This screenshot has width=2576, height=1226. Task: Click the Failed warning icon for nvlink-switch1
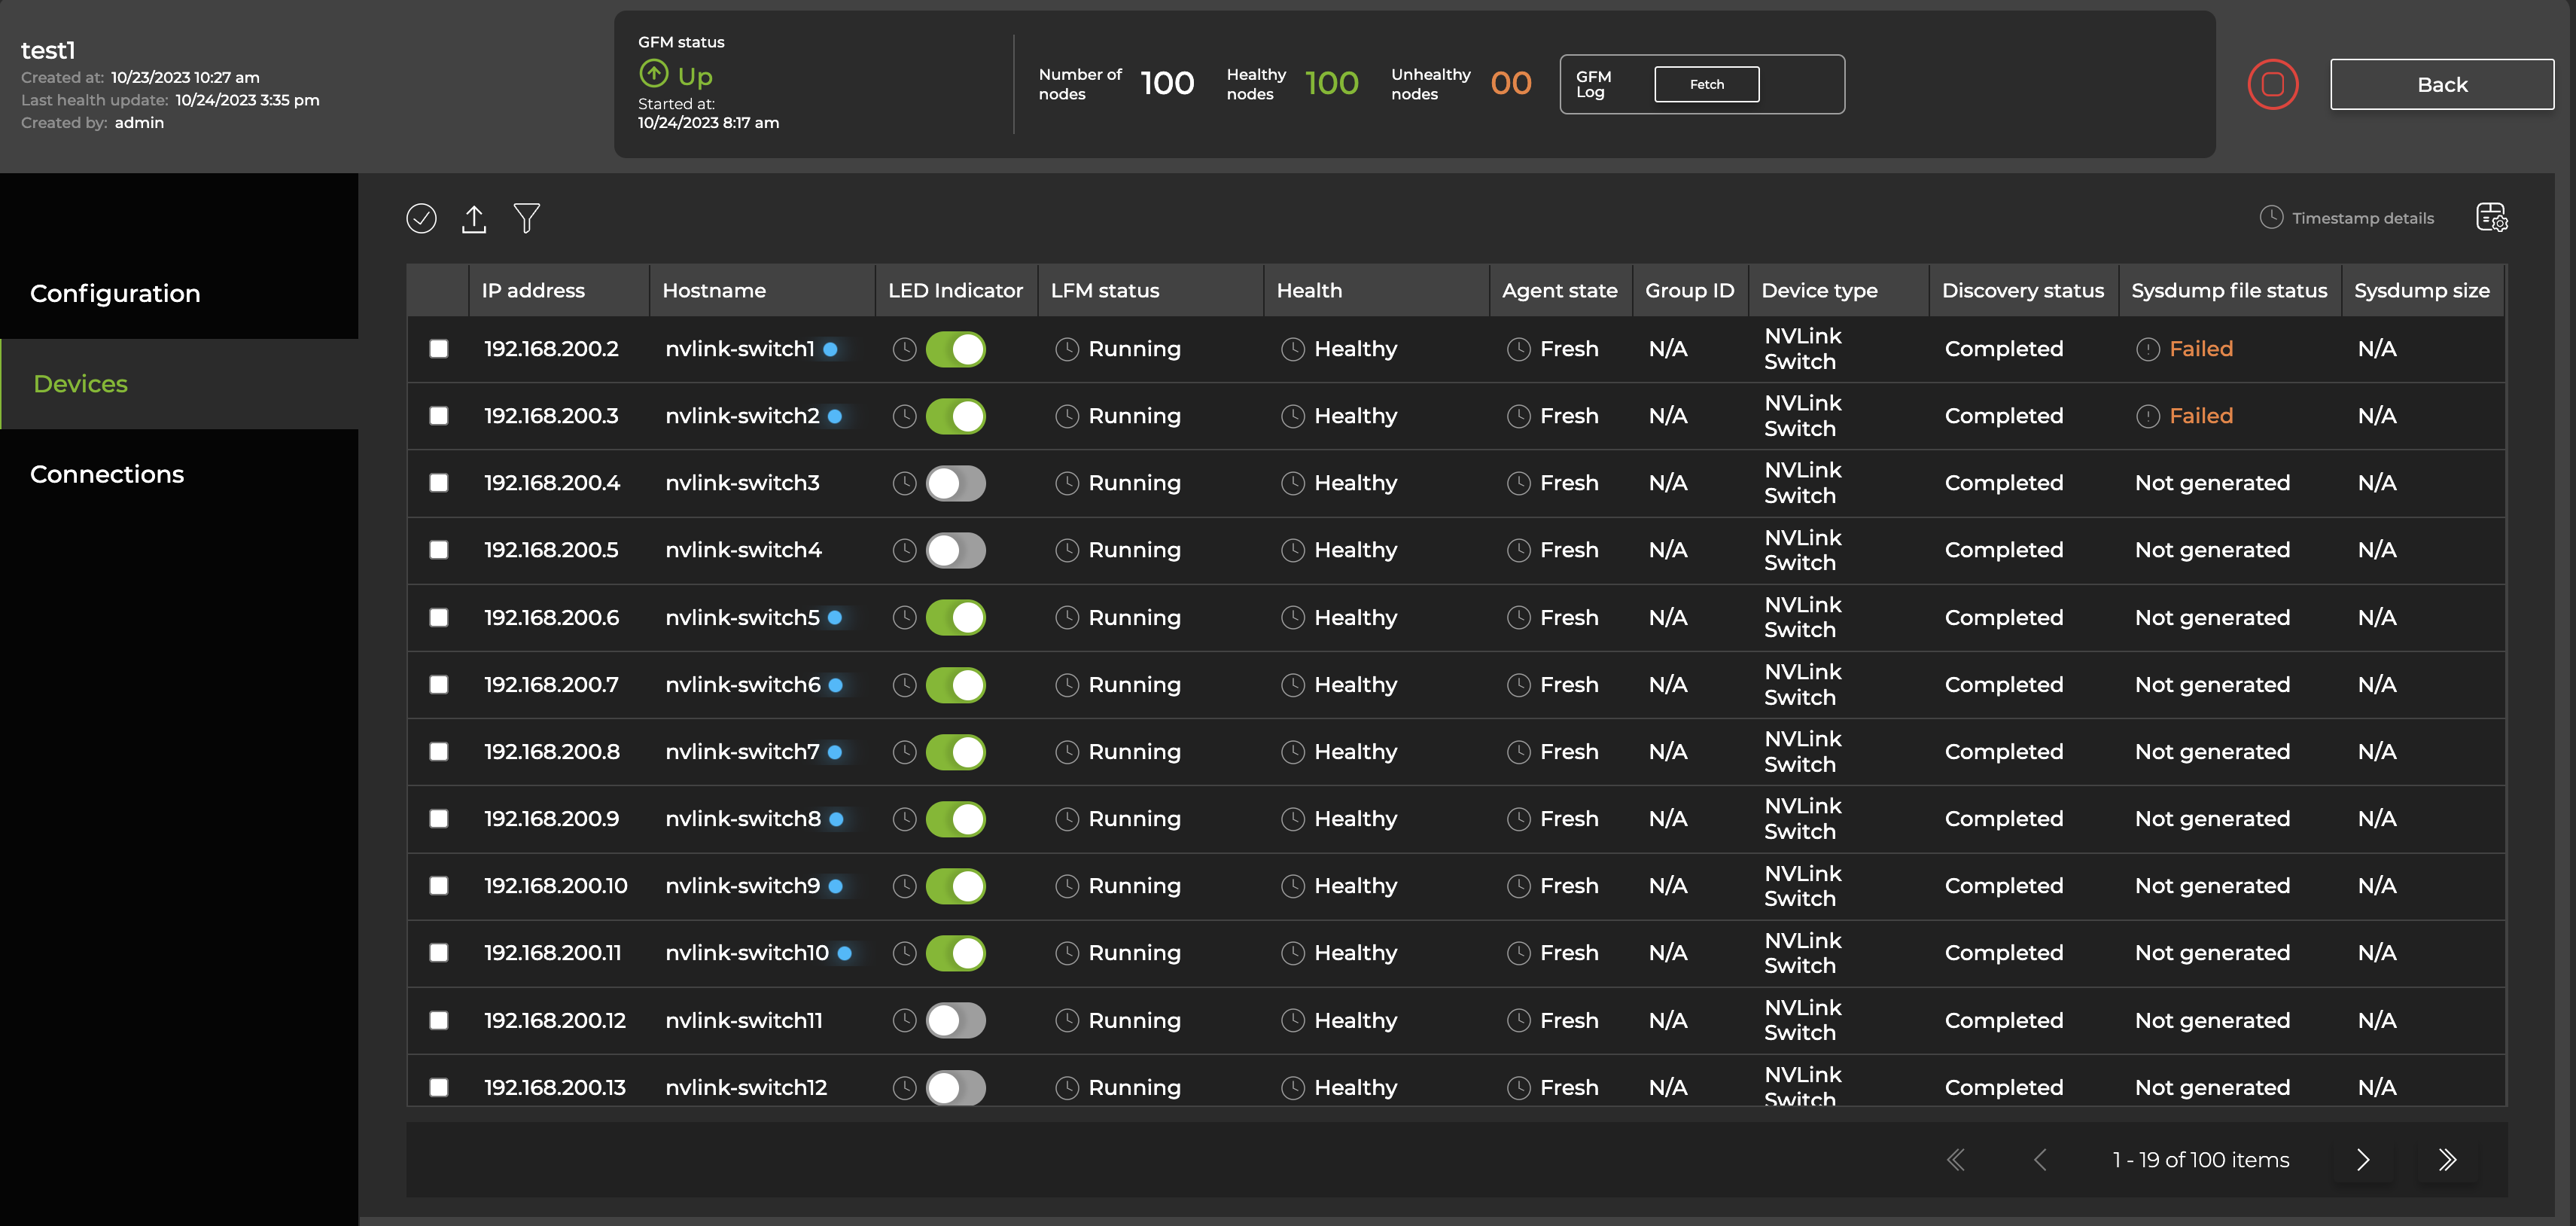click(2149, 349)
